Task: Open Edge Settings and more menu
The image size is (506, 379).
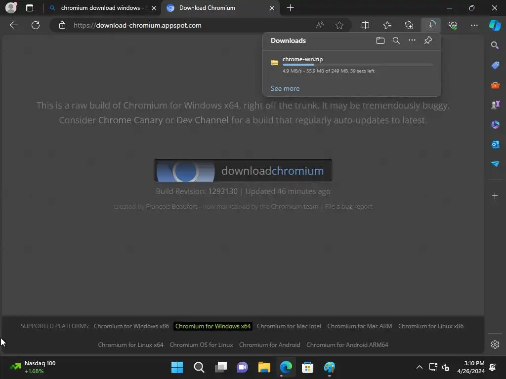Action: tap(474, 25)
